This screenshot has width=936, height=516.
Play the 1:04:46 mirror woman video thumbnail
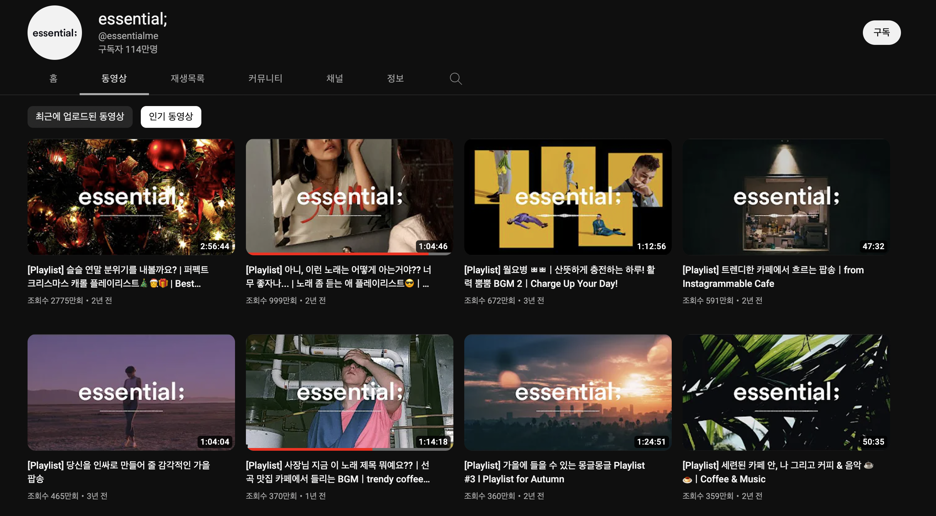point(349,196)
